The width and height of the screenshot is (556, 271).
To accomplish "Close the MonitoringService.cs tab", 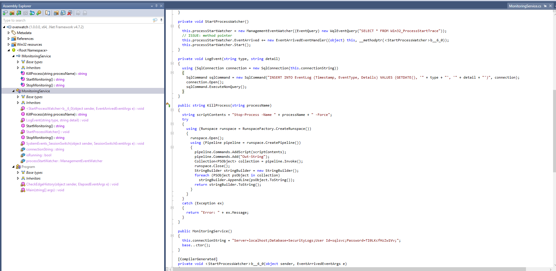I will pos(550,6).
